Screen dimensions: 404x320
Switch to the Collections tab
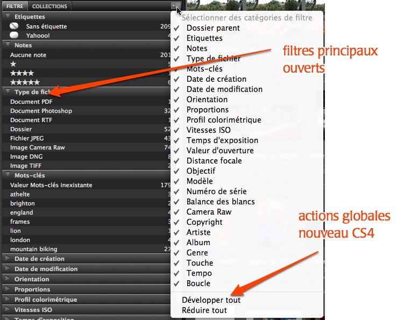coord(49,6)
